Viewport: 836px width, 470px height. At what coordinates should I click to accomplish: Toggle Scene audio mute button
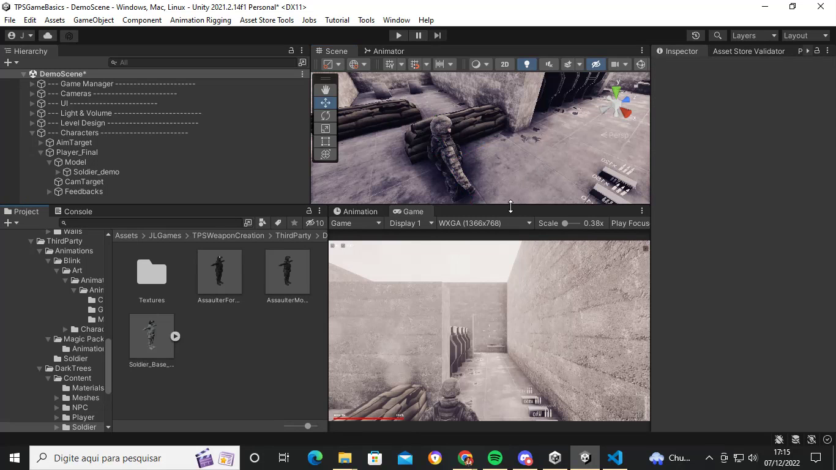click(x=549, y=64)
